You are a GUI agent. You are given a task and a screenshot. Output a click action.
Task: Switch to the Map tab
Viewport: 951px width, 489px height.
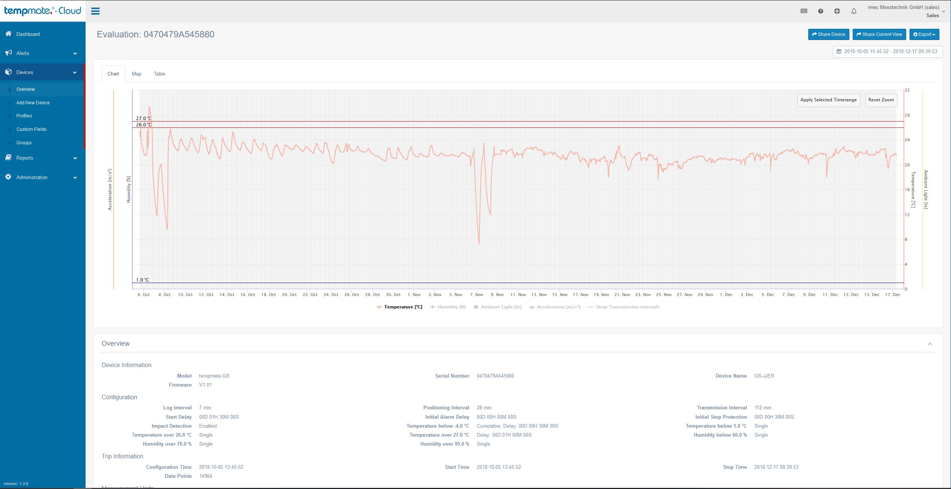(x=136, y=74)
